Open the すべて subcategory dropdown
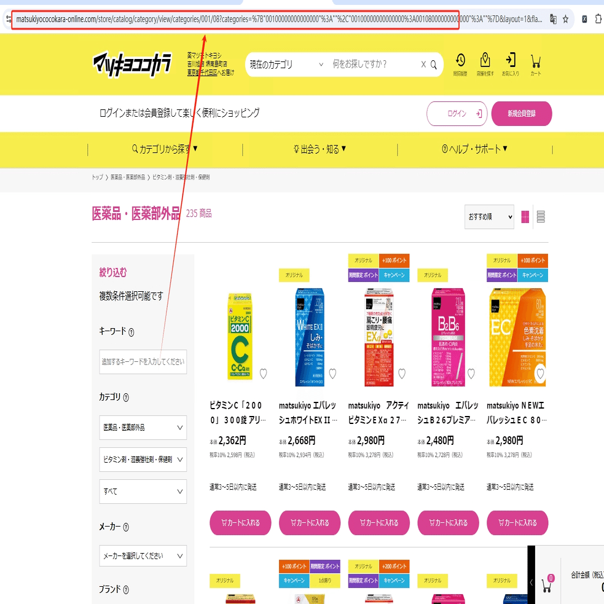The image size is (604, 604). coord(143,492)
